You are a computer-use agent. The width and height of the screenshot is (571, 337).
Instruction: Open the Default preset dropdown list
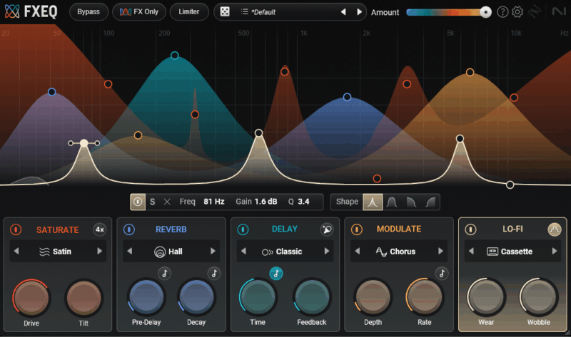[x=285, y=12]
